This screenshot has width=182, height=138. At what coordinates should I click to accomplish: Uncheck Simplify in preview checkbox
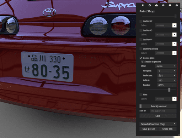142,62
